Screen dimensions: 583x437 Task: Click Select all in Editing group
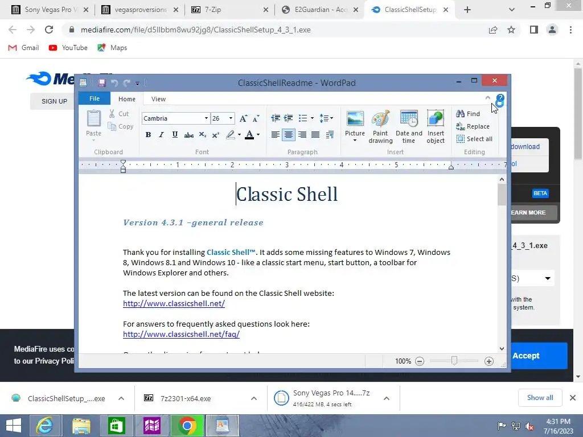(474, 139)
